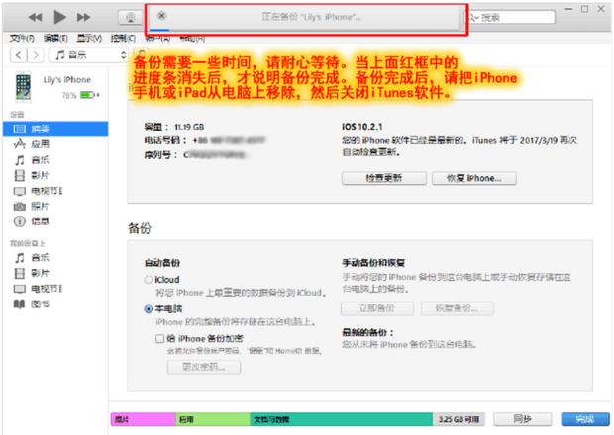Click the AirPlay icon near playback controls
This screenshot has height=435, width=614.
click(128, 19)
